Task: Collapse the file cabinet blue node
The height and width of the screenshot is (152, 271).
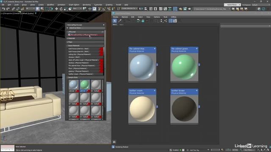Action: 155,49
